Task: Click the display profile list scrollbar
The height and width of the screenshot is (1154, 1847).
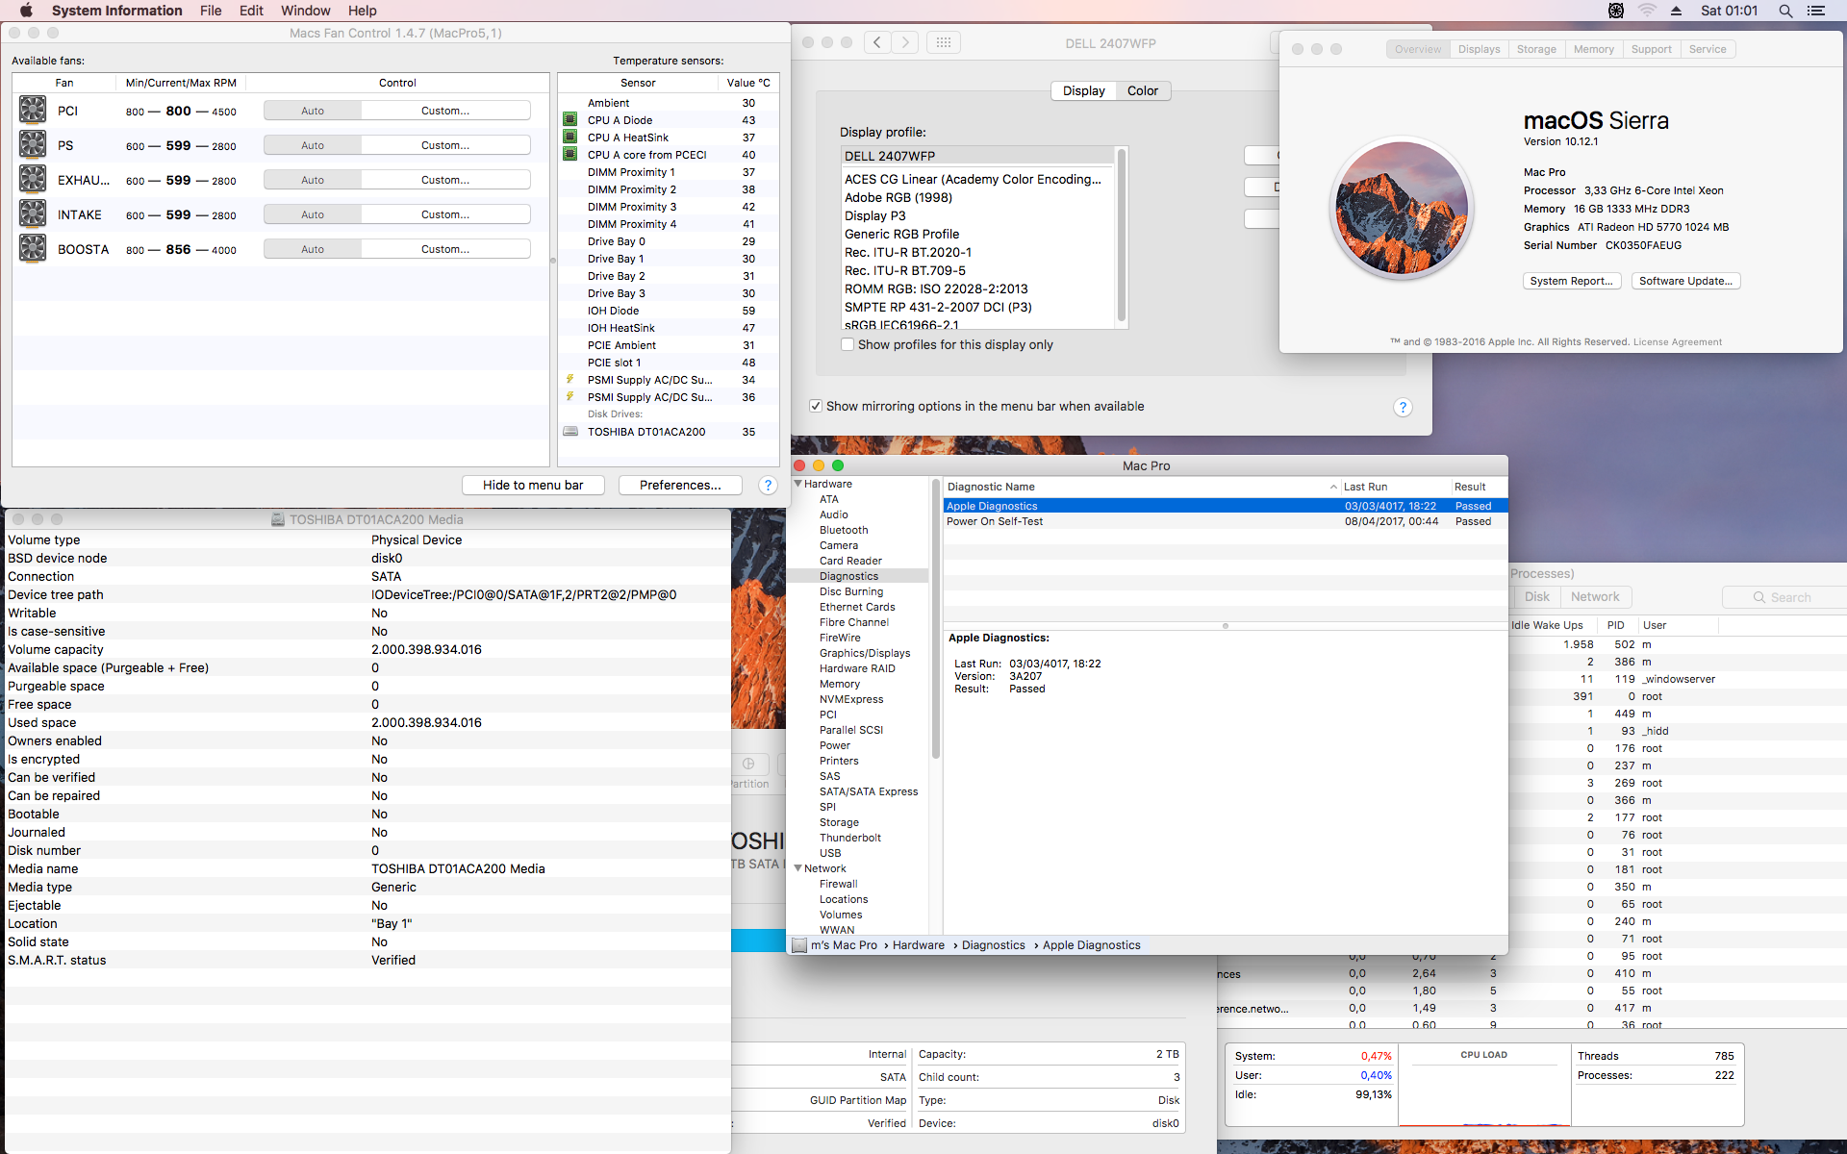Action: (1121, 236)
